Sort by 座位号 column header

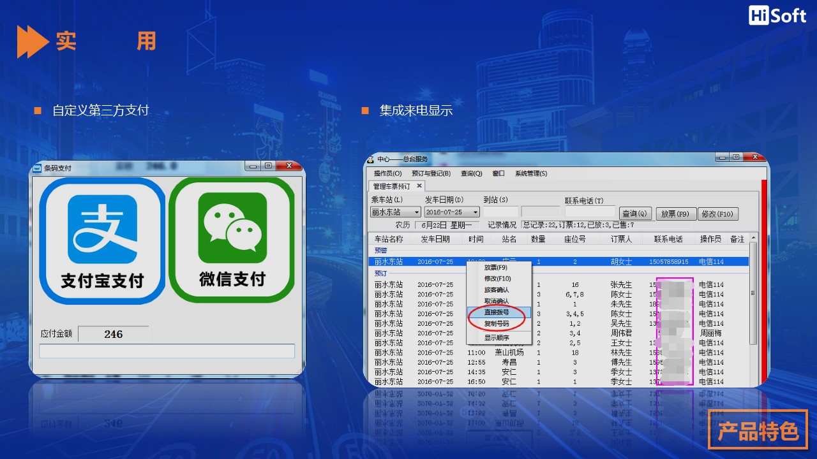(574, 239)
